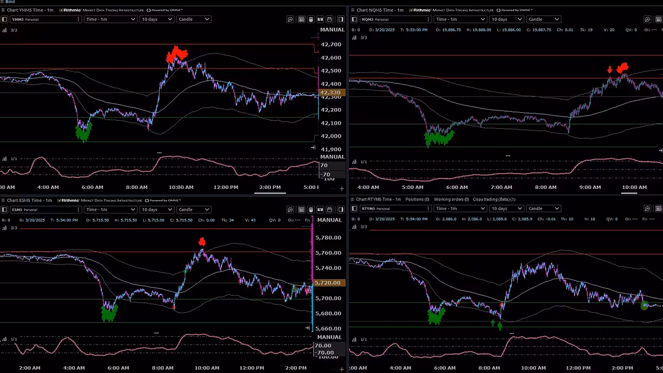Click the 3/3 indicators icon on YMM5 chart
This screenshot has height=373, width=663.
[x=5, y=31]
